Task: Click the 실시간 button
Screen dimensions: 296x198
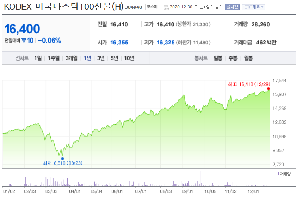Action: pos(232,7)
